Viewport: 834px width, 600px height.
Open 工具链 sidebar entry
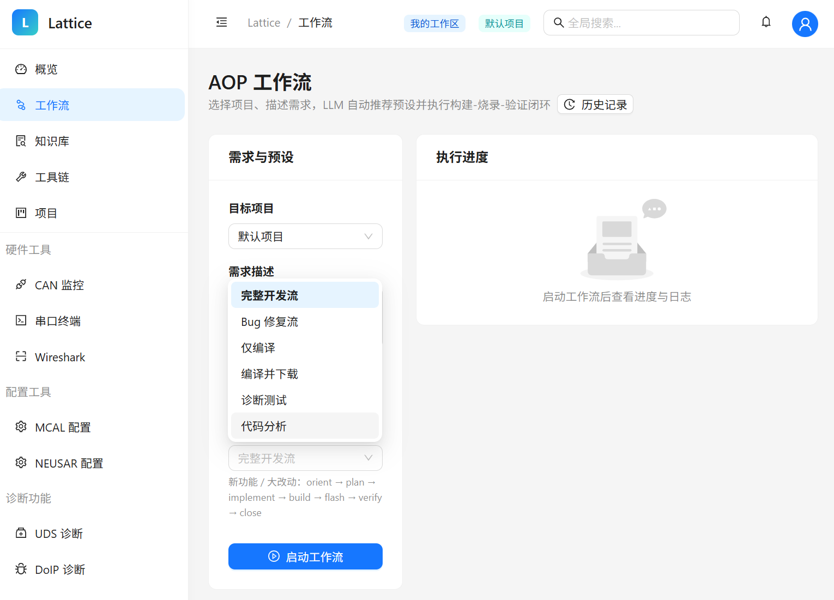tap(93, 177)
